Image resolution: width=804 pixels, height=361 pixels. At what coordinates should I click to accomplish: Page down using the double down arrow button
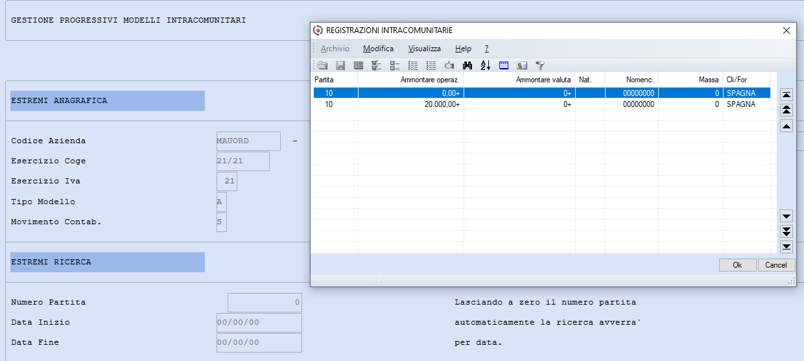pos(786,231)
